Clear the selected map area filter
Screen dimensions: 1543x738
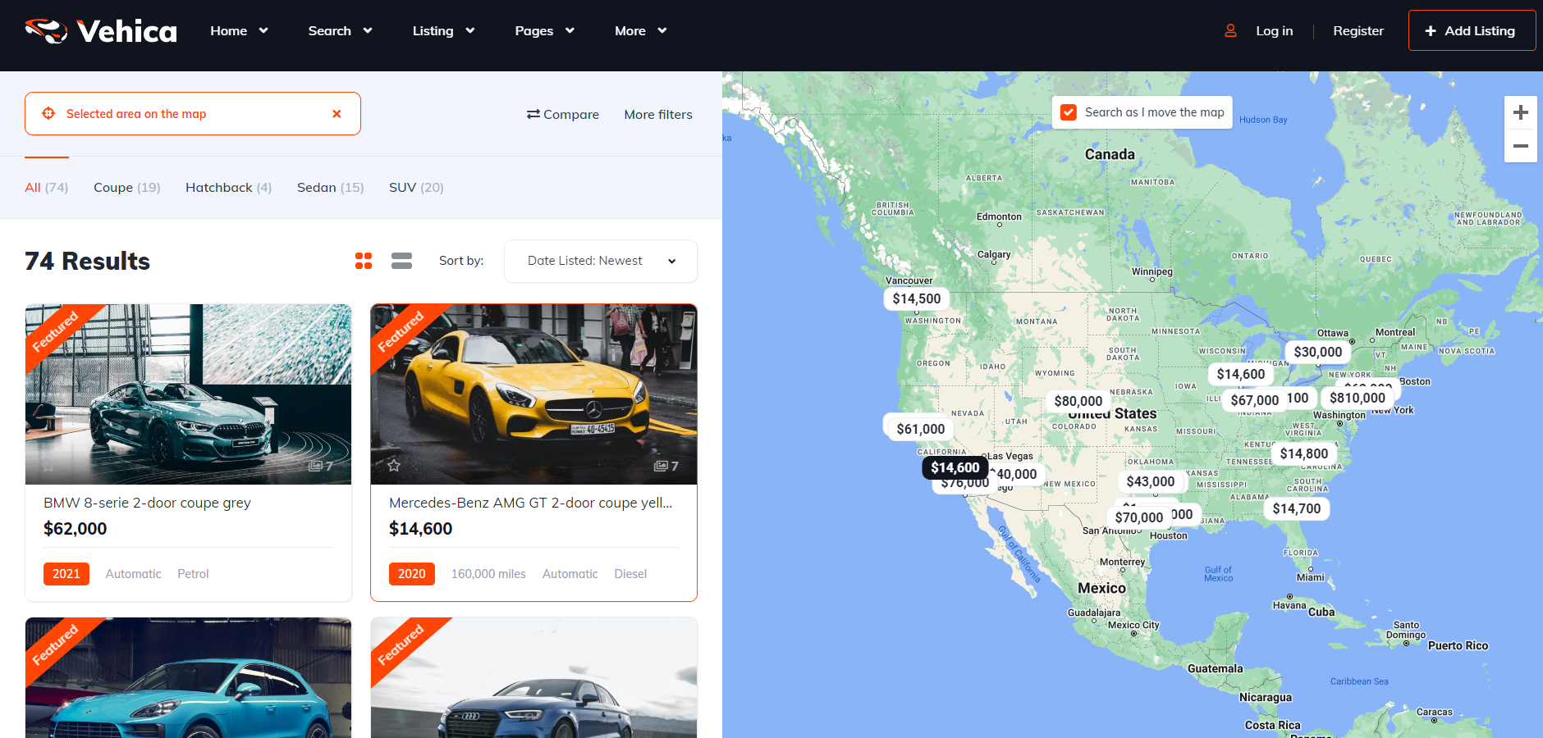337,114
